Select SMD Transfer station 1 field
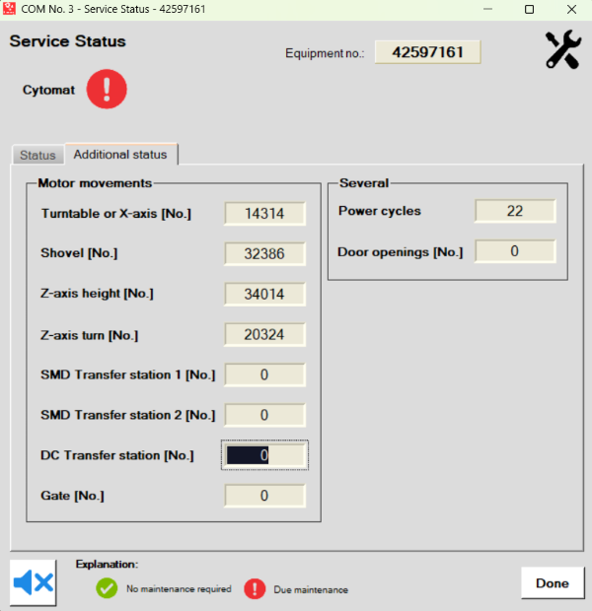Viewport: 592px width, 611px height. [264, 374]
